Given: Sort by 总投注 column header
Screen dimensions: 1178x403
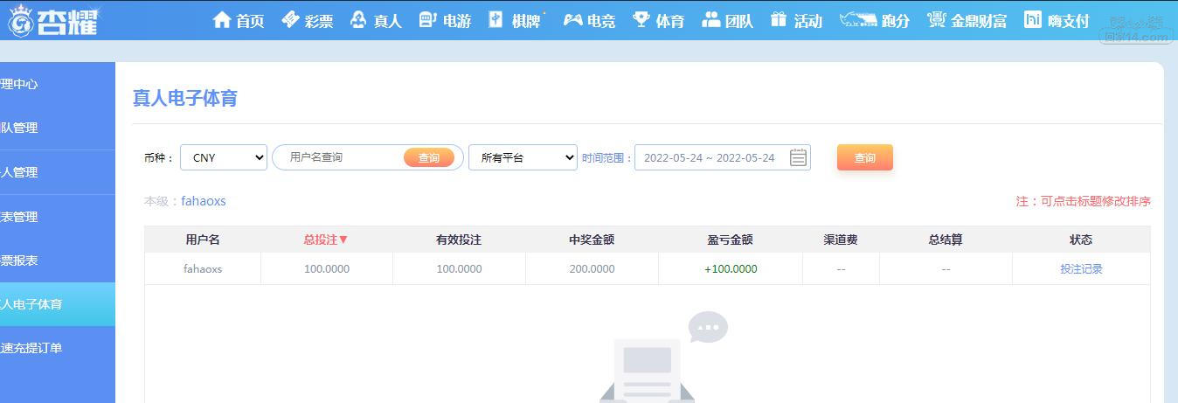Looking at the screenshot, I should [326, 240].
